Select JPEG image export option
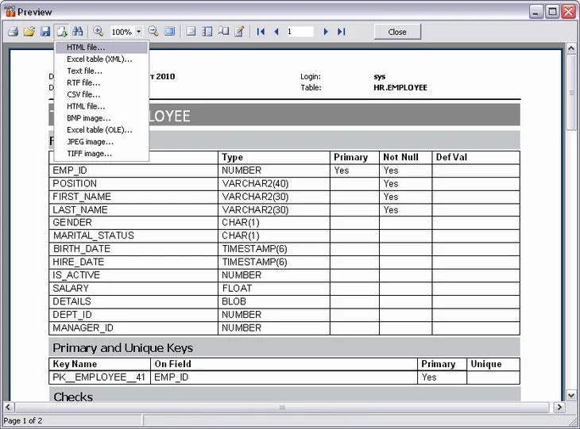This screenshot has height=429, width=580. [x=90, y=141]
